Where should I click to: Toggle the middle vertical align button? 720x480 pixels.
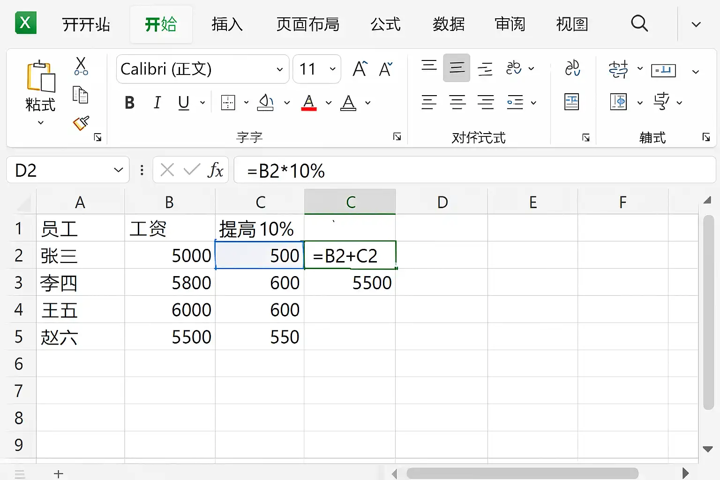click(x=457, y=68)
